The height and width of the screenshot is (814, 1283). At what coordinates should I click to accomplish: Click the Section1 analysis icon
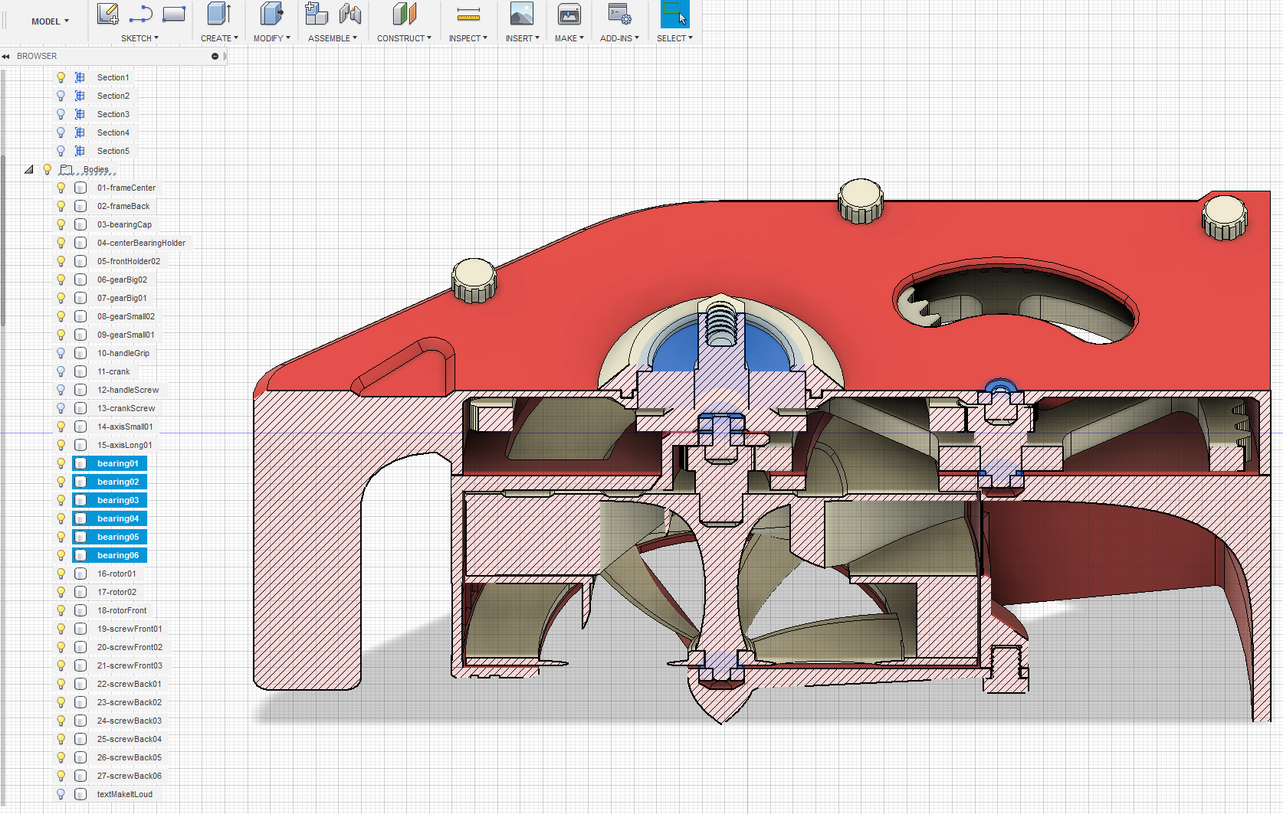click(80, 77)
